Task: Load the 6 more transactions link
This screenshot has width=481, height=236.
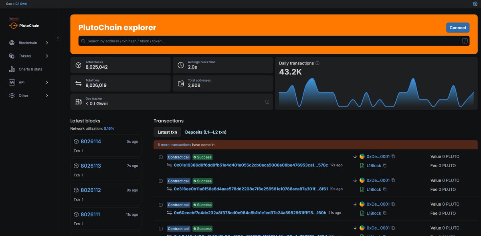Action: pos(174,145)
